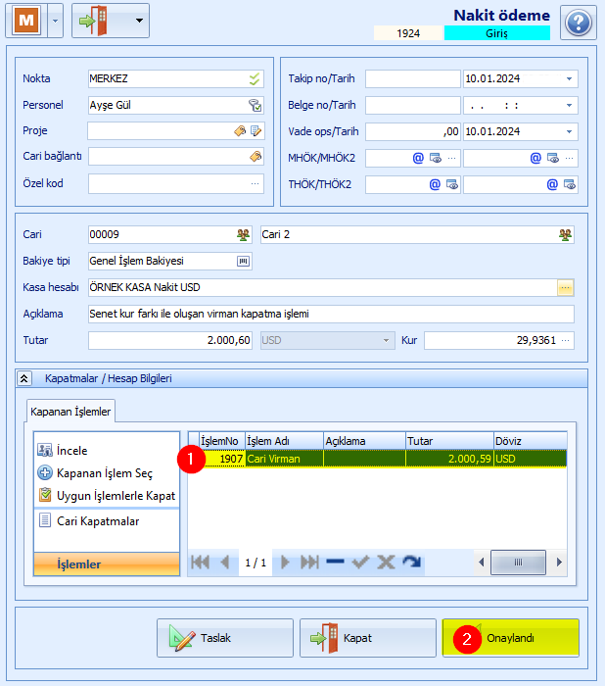
Task: Click the Cari people lookup icon
Action: coord(243,234)
